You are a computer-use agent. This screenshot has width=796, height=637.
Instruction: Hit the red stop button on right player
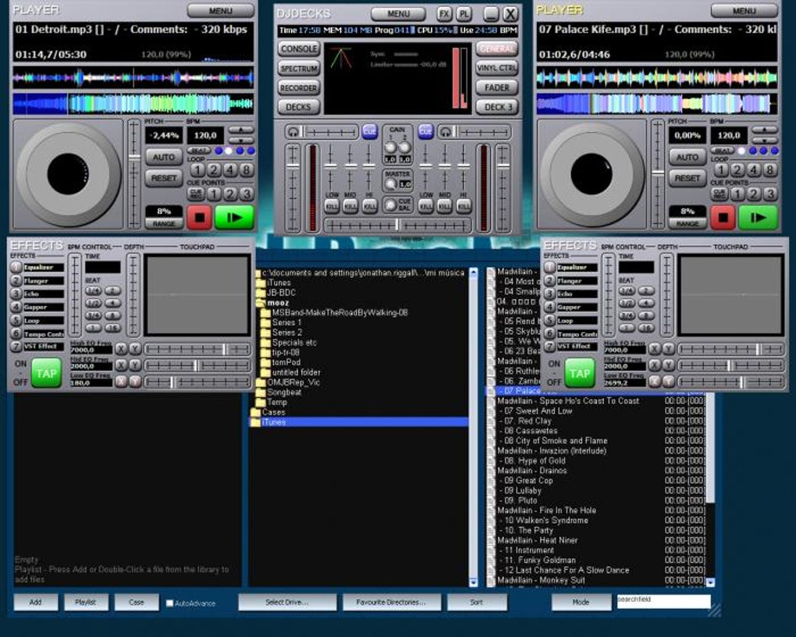tap(723, 218)
